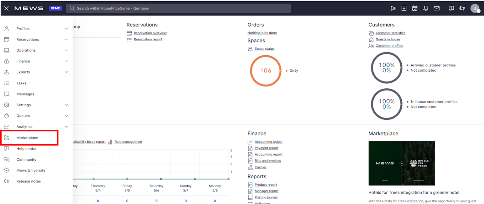Close the side menu with X icon

coord(6,8)
